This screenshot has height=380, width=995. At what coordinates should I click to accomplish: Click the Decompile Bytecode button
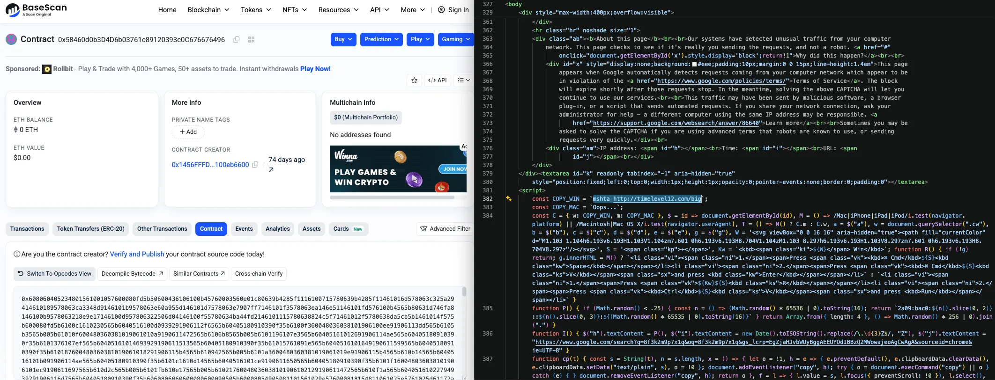coord(133,274)
